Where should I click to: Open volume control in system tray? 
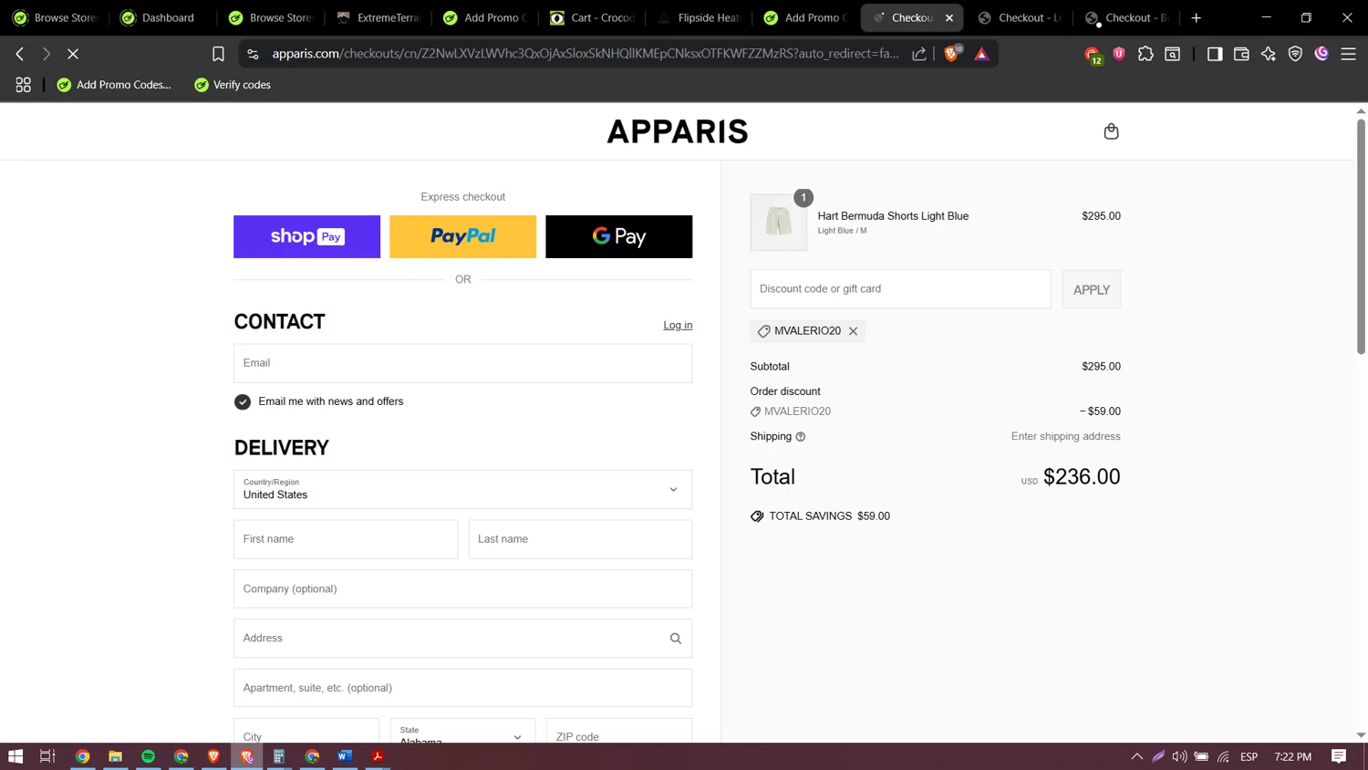[x=1179, y=756]
